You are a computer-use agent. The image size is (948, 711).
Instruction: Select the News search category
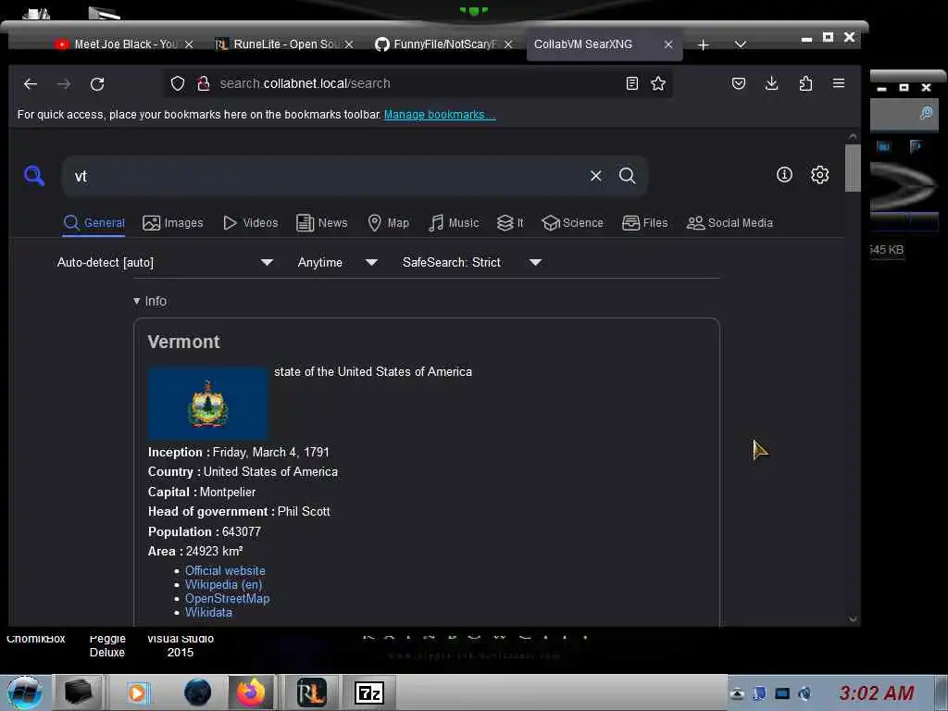[x=321, y=223]
